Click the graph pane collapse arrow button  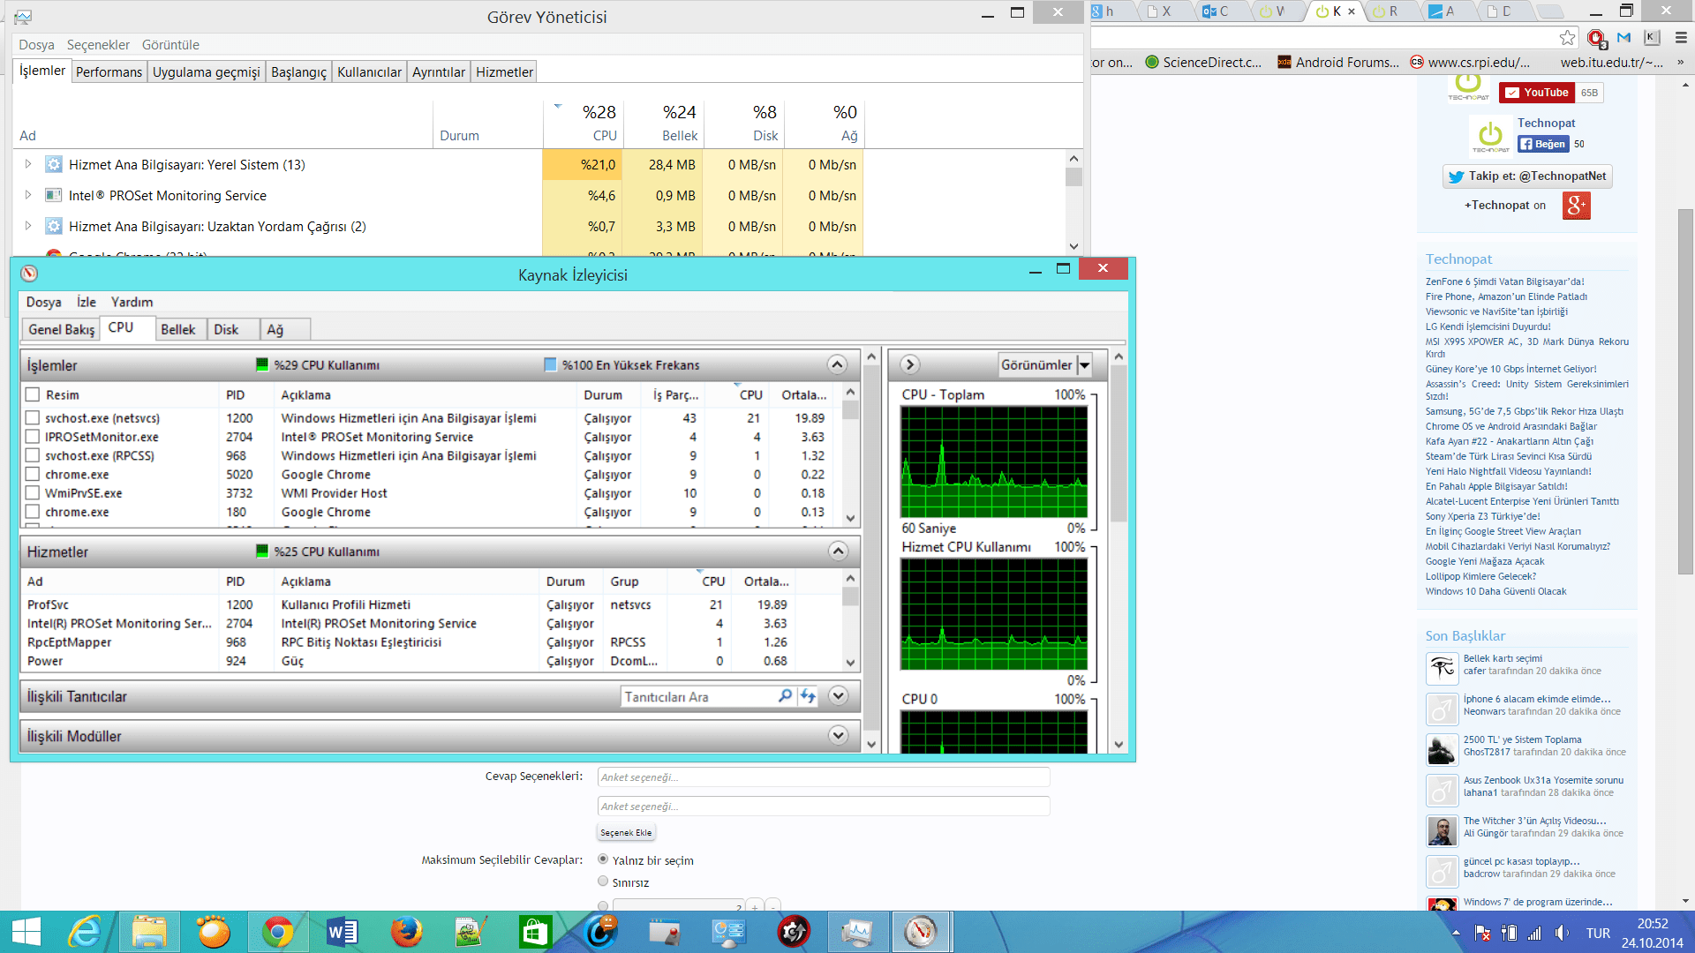tap(910, 364)
